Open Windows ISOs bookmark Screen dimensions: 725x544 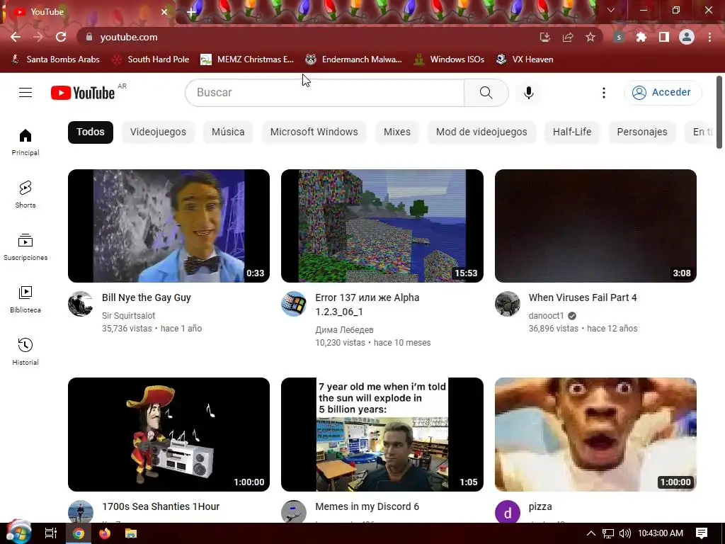tap(449, 59)
